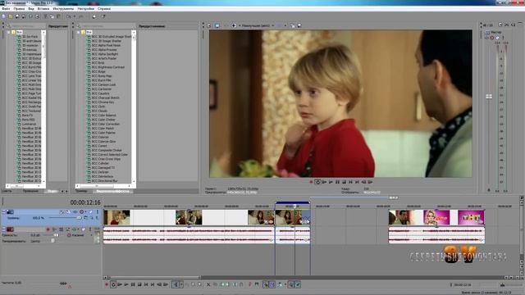Image resolution: width=525 pixels, height=295 pixels.
Task: Click Record in the timeline transport bar
Action: coord(107,284)
